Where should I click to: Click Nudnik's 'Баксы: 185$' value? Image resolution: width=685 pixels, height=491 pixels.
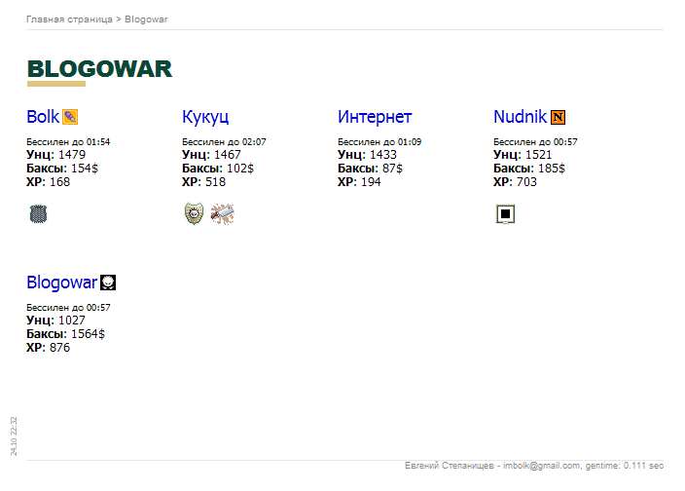coord(529,169)
